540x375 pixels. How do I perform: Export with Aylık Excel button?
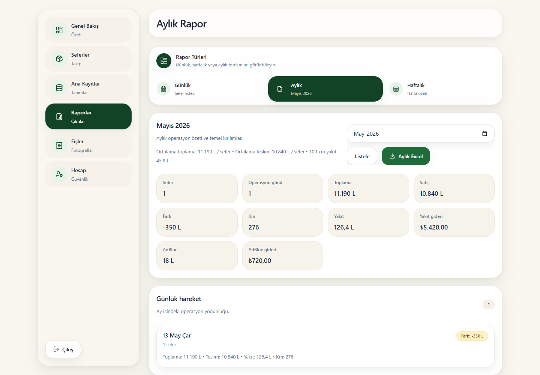406,156
